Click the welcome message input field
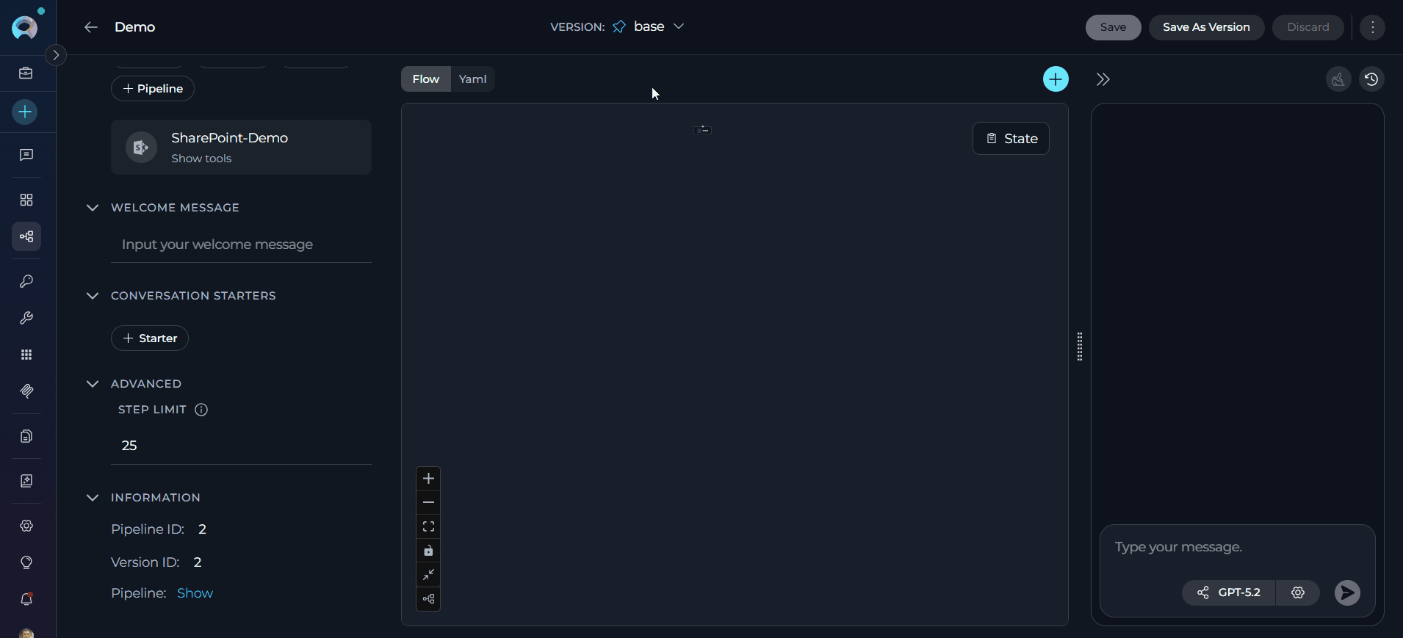The image size is (1403, 638). tap(241, 244)
